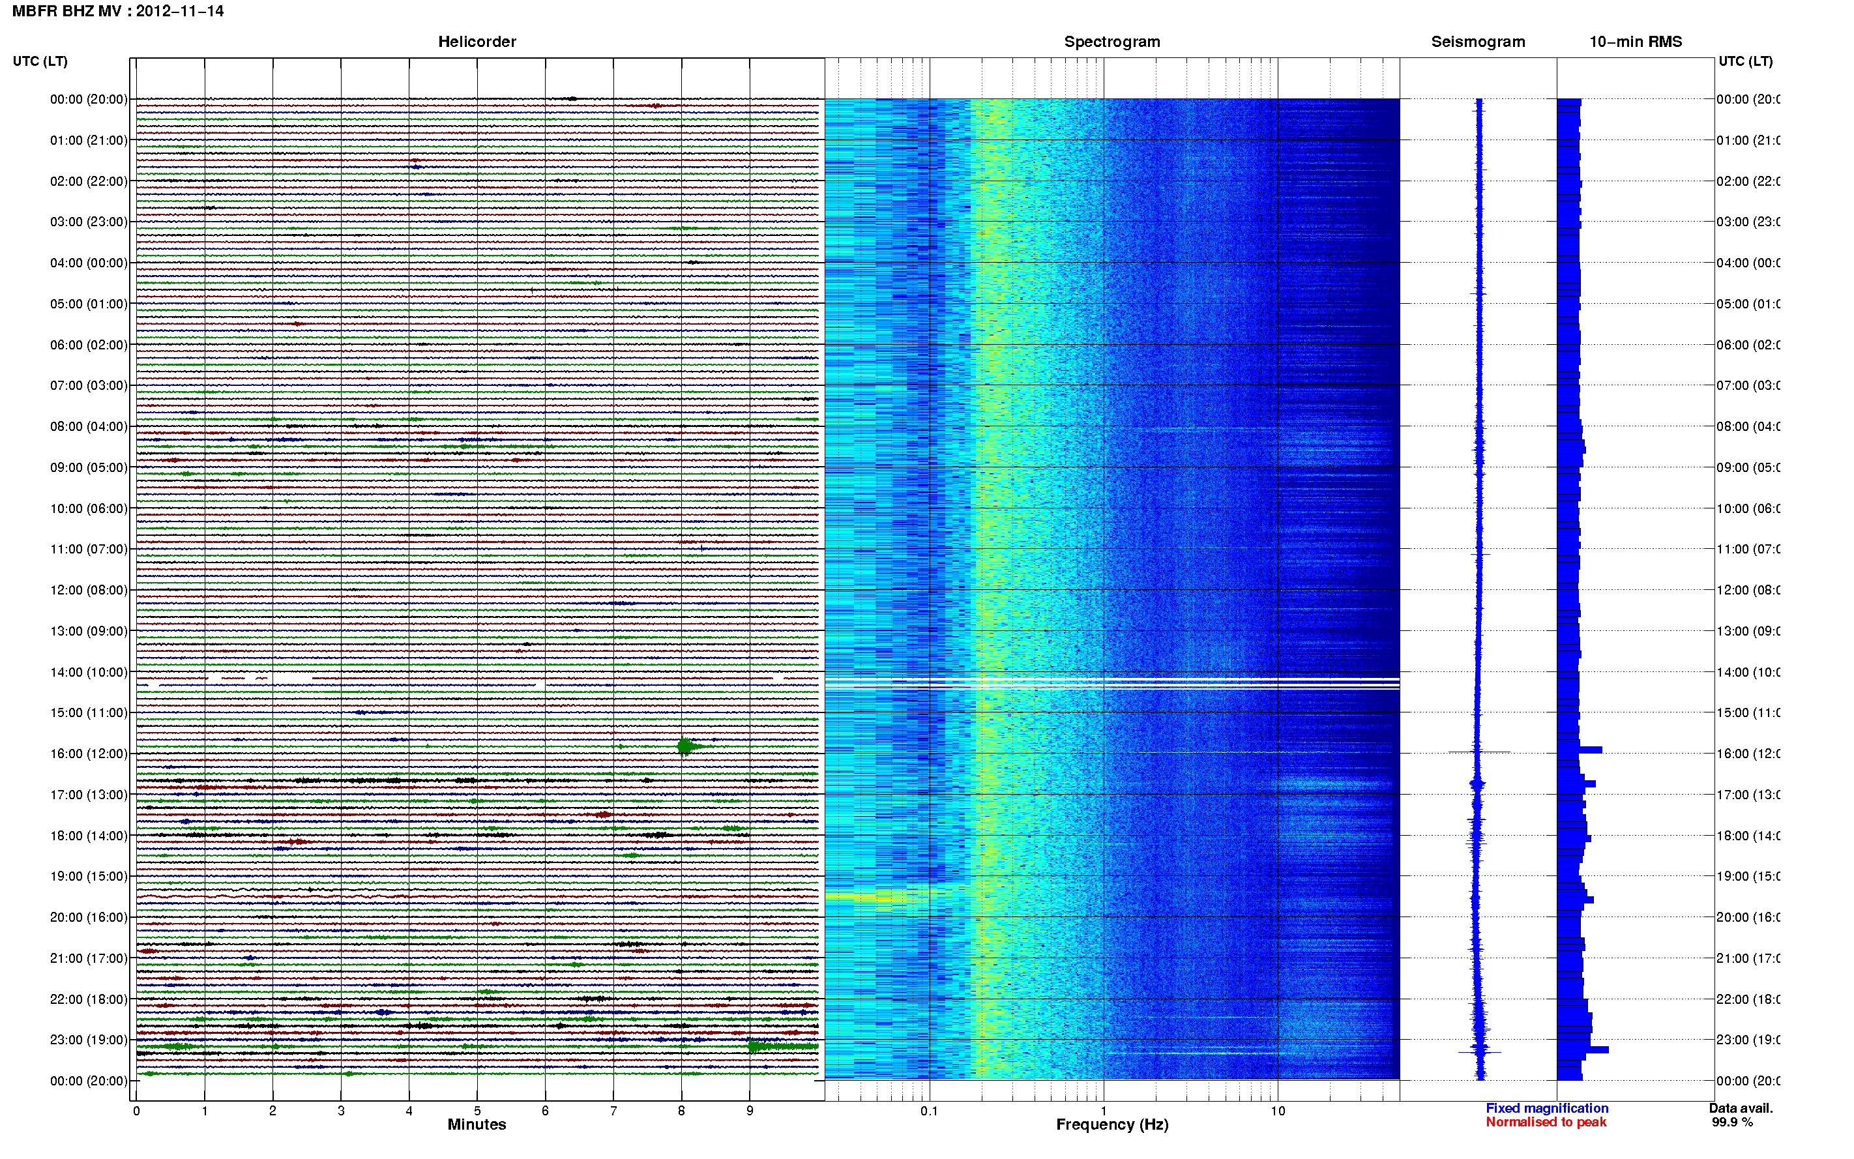This screenshot has height=1159, width=1854.
Task: Click the 'Data avail.' label
Action: 1741,1108
